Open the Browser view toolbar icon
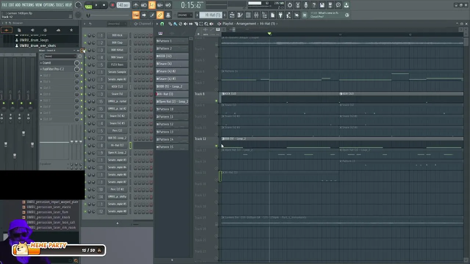 [264, 15]
